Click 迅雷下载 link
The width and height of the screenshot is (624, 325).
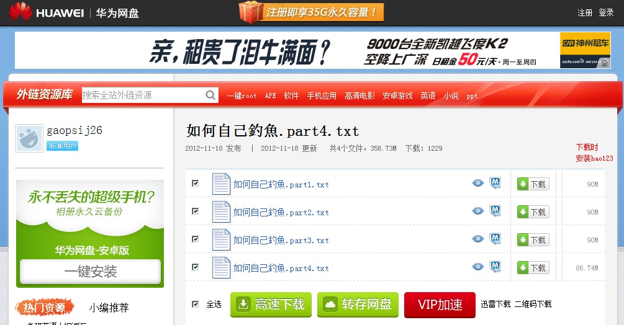[495, 304]
